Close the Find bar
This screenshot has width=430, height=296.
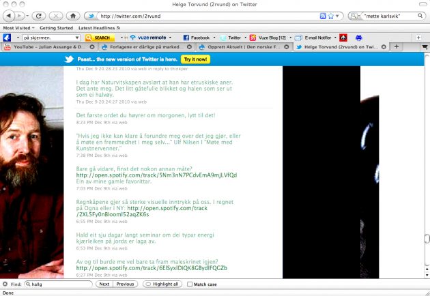(x=5, y=284)
